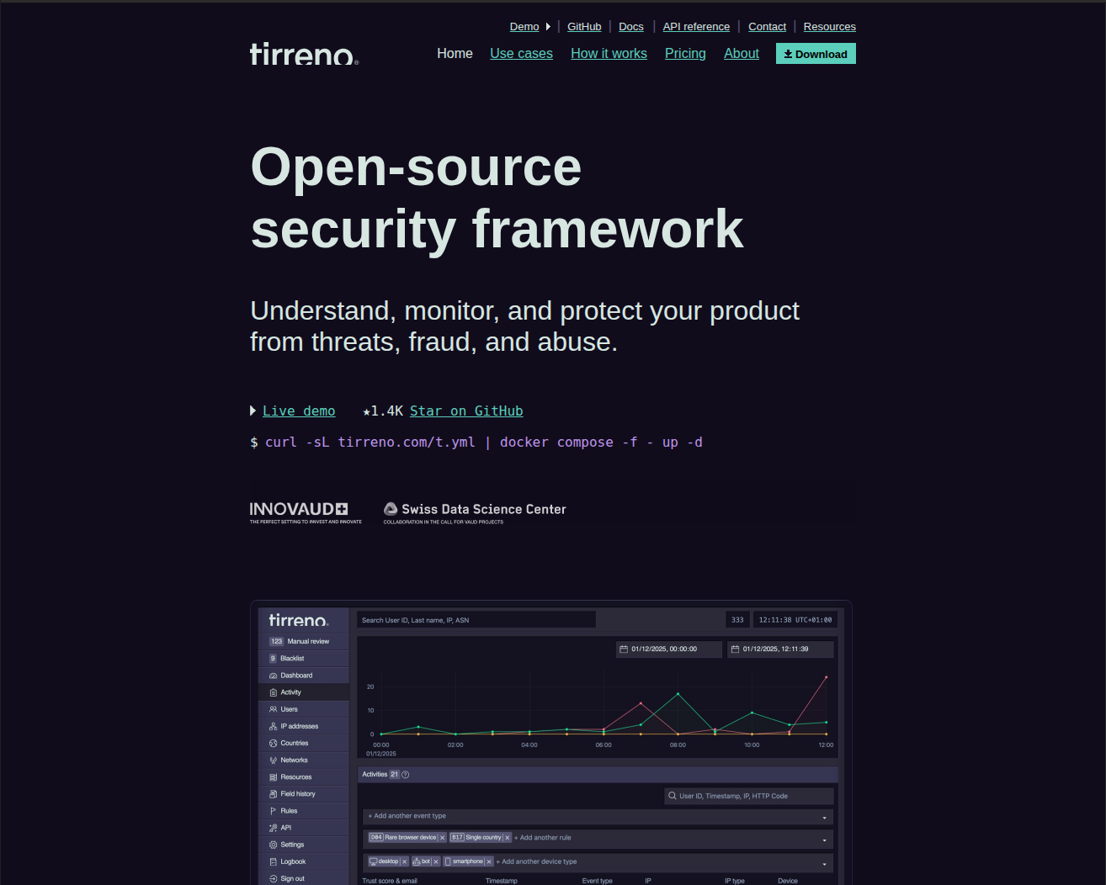Click the Swiss Data Science Center logo
Viewport: 1106px width, 885px height.
coord(475,512)
